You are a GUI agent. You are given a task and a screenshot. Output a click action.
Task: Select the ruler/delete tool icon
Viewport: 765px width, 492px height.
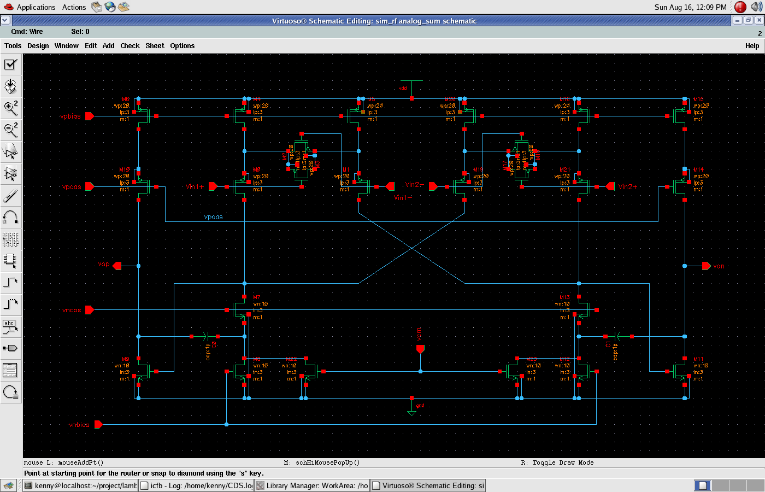coord(10,195)
